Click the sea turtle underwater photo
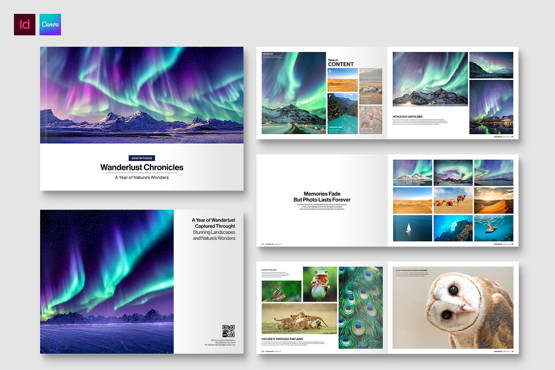Image resolution: width=555 pixels, height=370 pixels. tap(493, 228)
